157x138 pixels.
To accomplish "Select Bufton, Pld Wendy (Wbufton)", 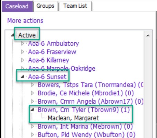I will pos(86,135).
